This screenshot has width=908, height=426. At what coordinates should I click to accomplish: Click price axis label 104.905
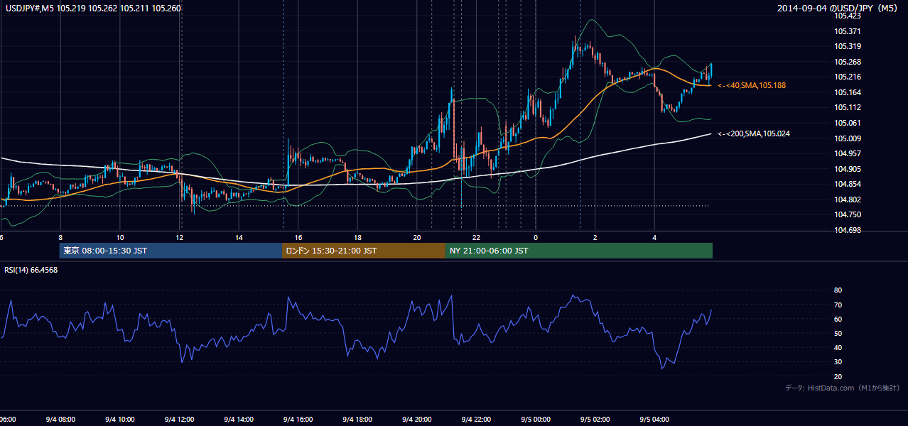(848, 169)
